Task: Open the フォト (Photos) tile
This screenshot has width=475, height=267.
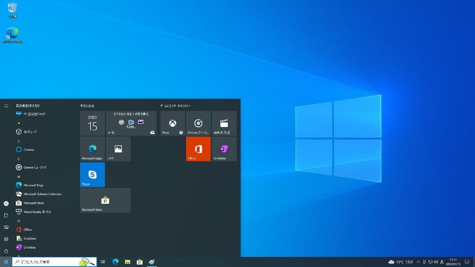Action: coord(118,149)
